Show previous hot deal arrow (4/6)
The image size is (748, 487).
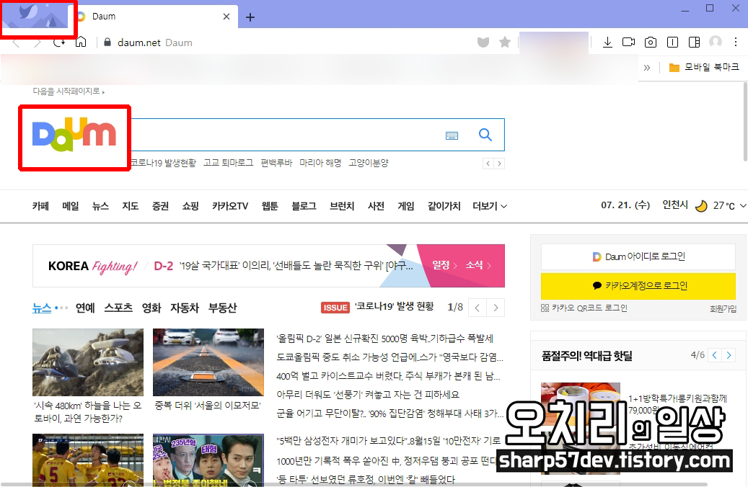coord(714,355)
